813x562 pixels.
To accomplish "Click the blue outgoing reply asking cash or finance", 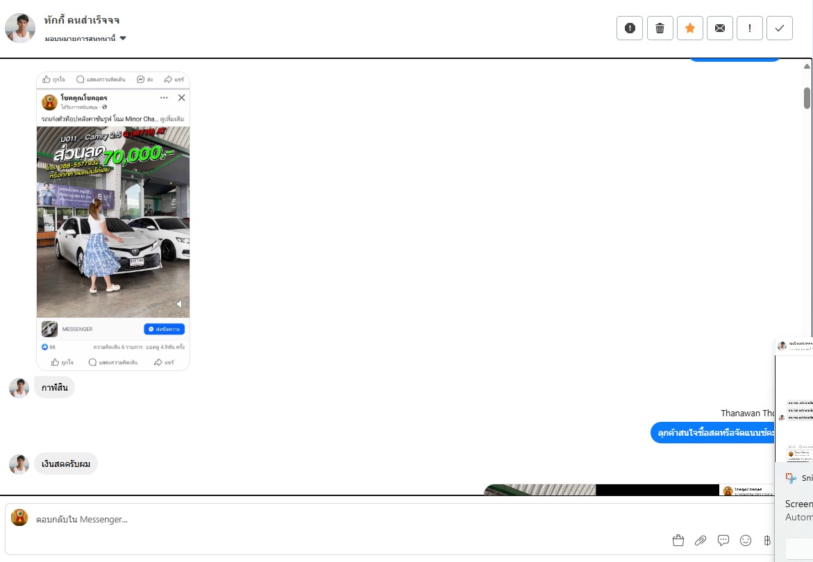I will [x=712, y=432].
